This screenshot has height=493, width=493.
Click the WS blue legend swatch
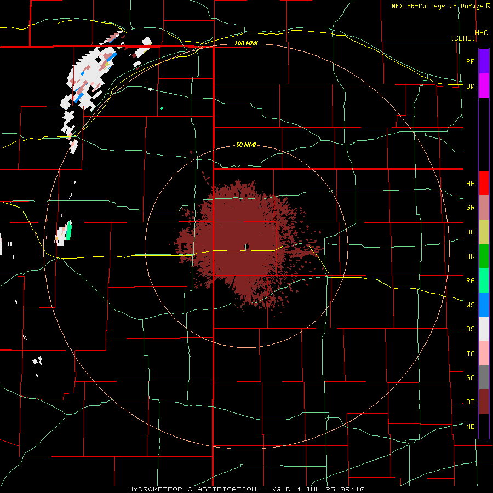click(x=484, y=305)
